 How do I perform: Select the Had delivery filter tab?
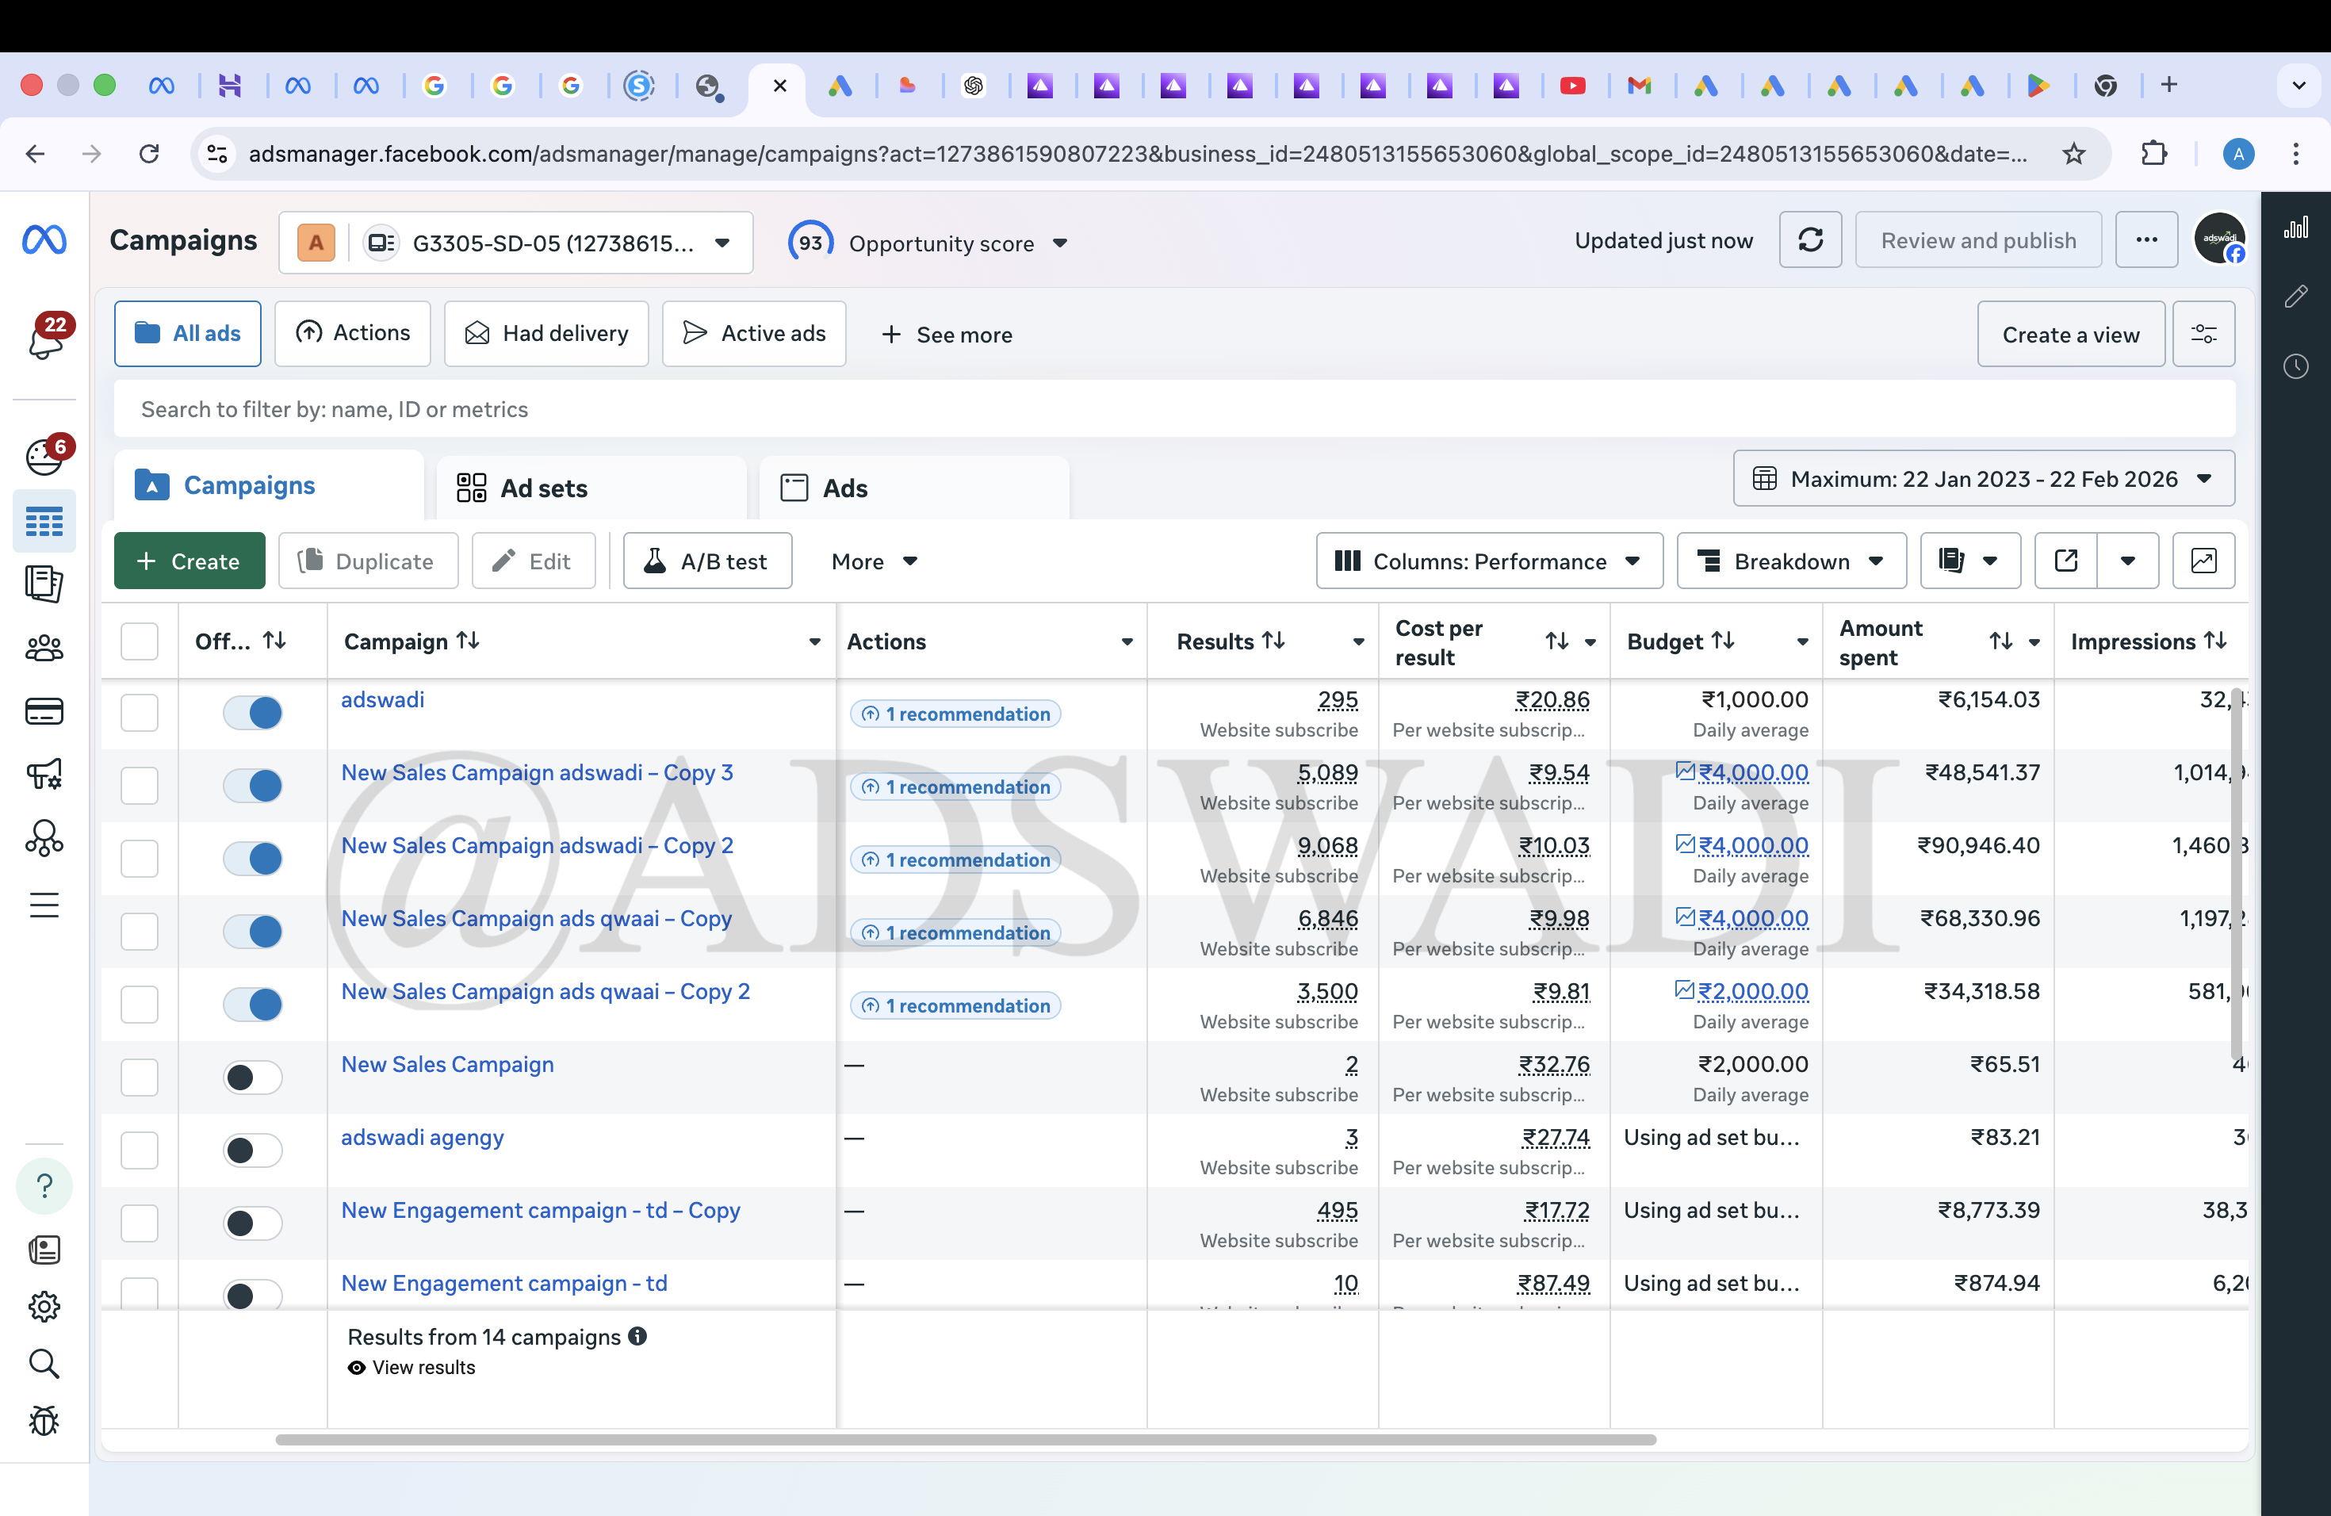pos(546,334)
